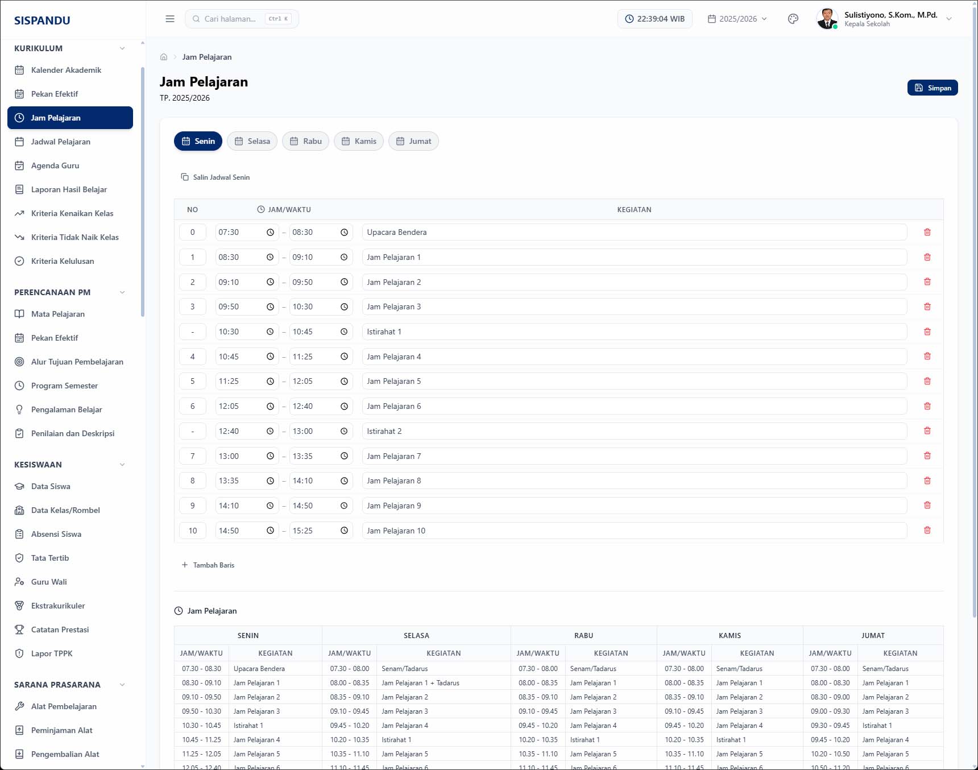Switch to the Selasa tab
This screenshot has height=770, width=978.
pyautogui.click(x=252, y=141)
